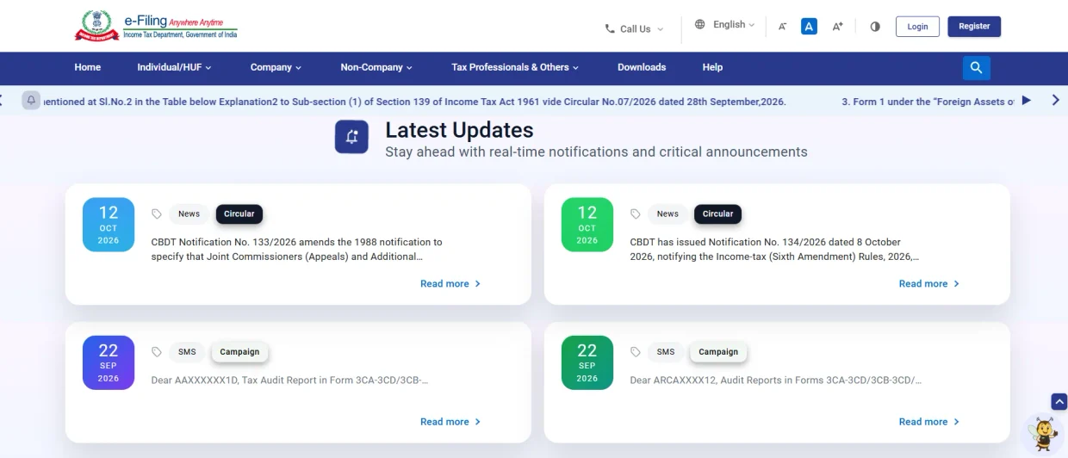Open the Help menu item
Image resolution: width=1068 pixels, height=458 pixels.
pyautogui.click(x=712, y=67)
